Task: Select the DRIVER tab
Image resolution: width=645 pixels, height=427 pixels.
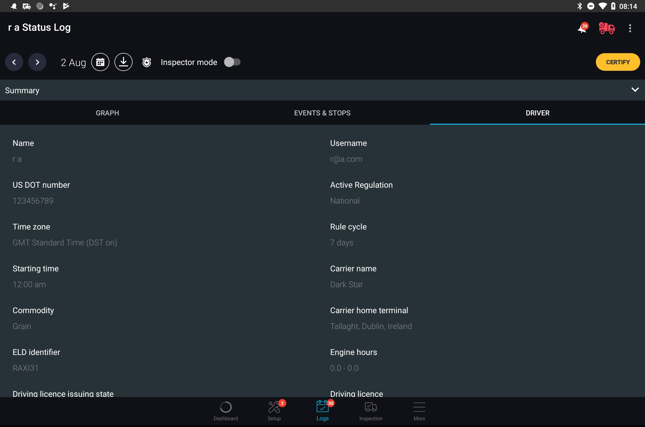Action: point(537,113)
